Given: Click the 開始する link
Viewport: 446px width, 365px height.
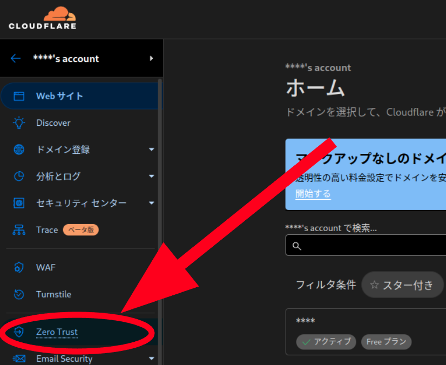Looking at the screenshot, I should click(x=313, y=194).
